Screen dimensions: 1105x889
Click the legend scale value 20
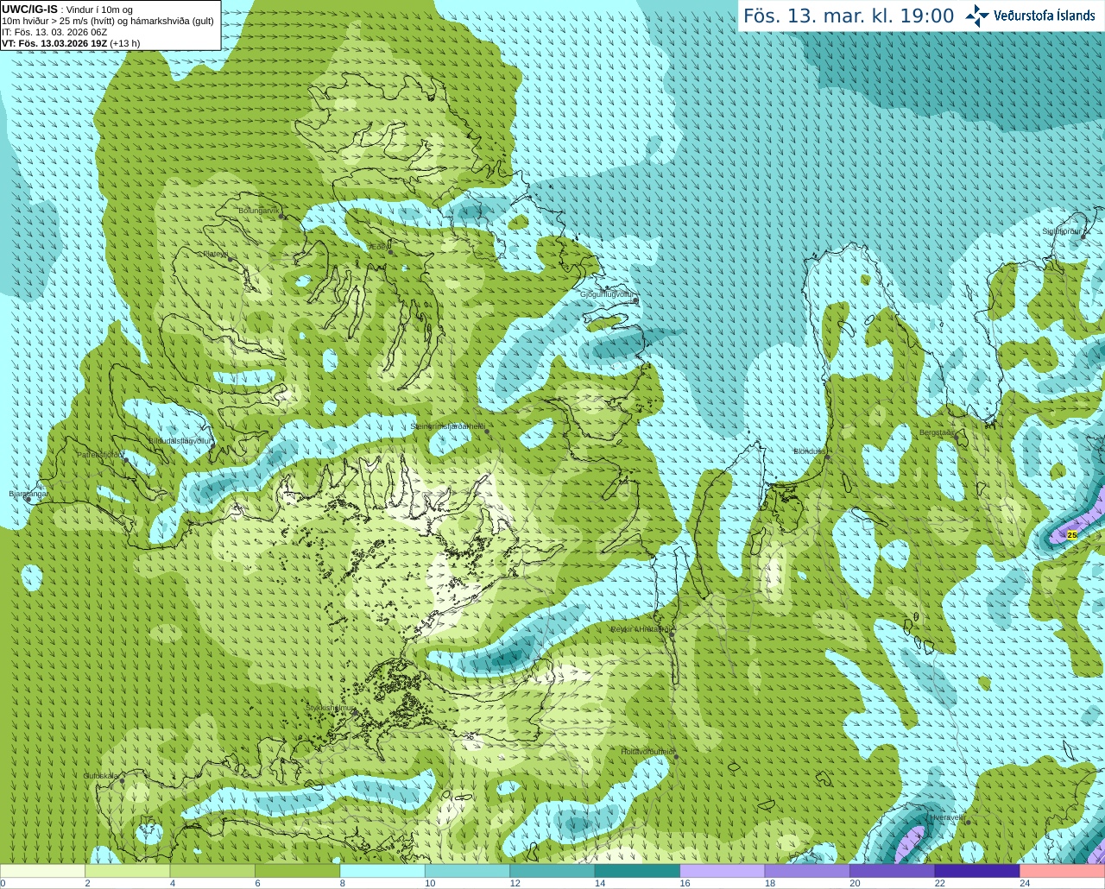point(856,883)
